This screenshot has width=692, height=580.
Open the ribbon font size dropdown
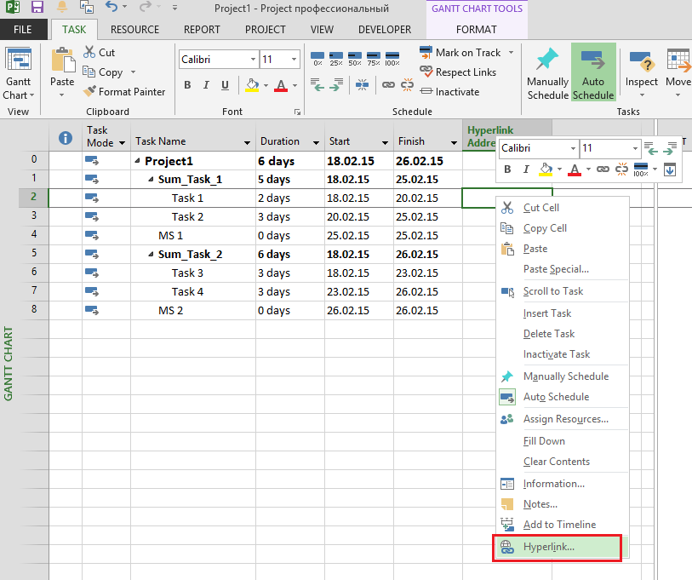click(294, 60)
